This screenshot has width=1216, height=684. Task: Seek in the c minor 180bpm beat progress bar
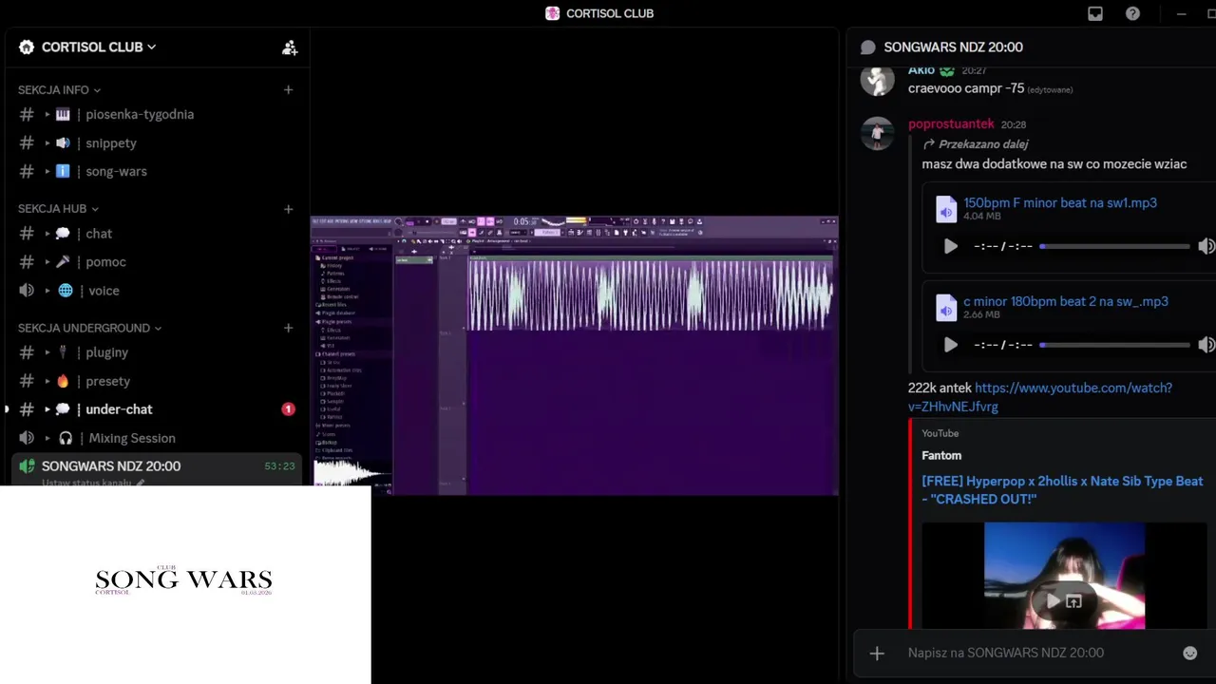click(x=1114, y=345)
